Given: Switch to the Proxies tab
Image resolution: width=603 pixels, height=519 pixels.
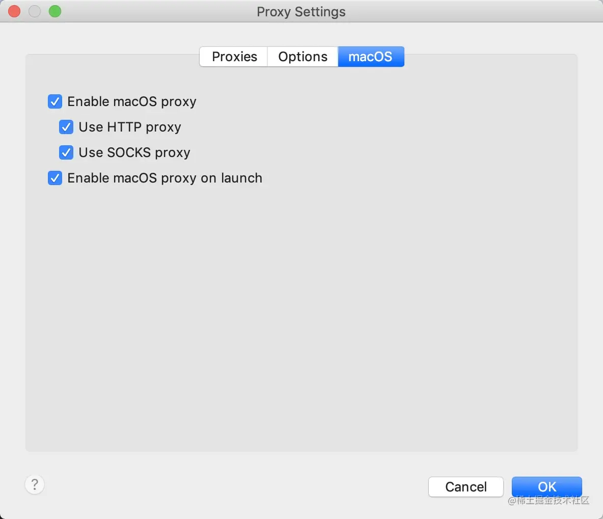Looking at the screenshot, I should (234, 57).
